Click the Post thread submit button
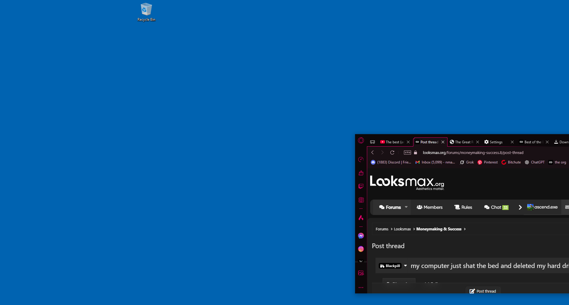 (483, 291)
